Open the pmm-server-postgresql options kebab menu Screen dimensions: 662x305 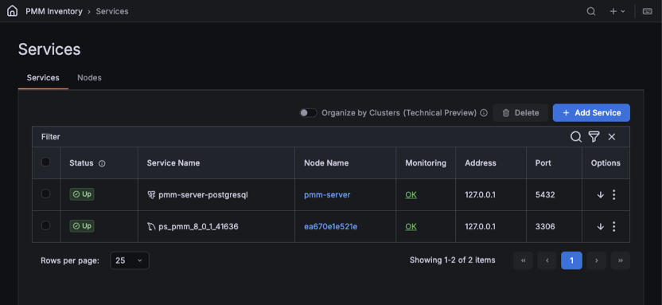point(614,195)
